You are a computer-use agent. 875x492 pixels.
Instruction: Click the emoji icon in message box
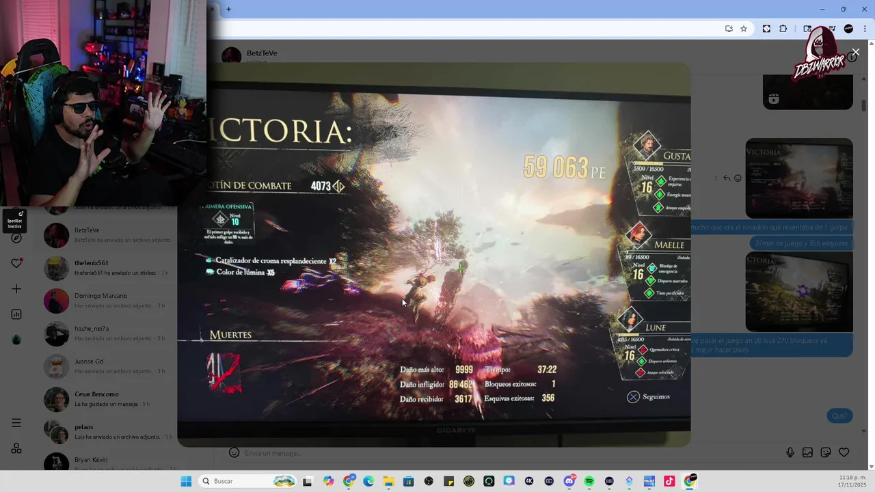[234, 452]
